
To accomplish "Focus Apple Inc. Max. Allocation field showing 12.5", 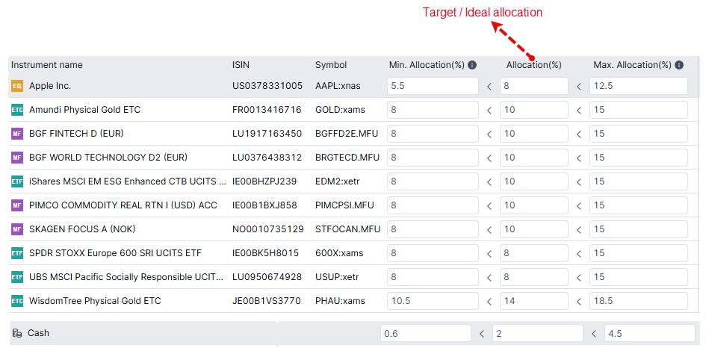I will click(x=638, y=86).
